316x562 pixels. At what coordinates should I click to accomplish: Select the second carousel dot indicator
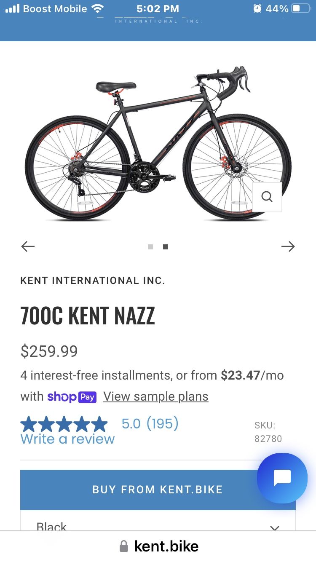click(x=166, y=247)
